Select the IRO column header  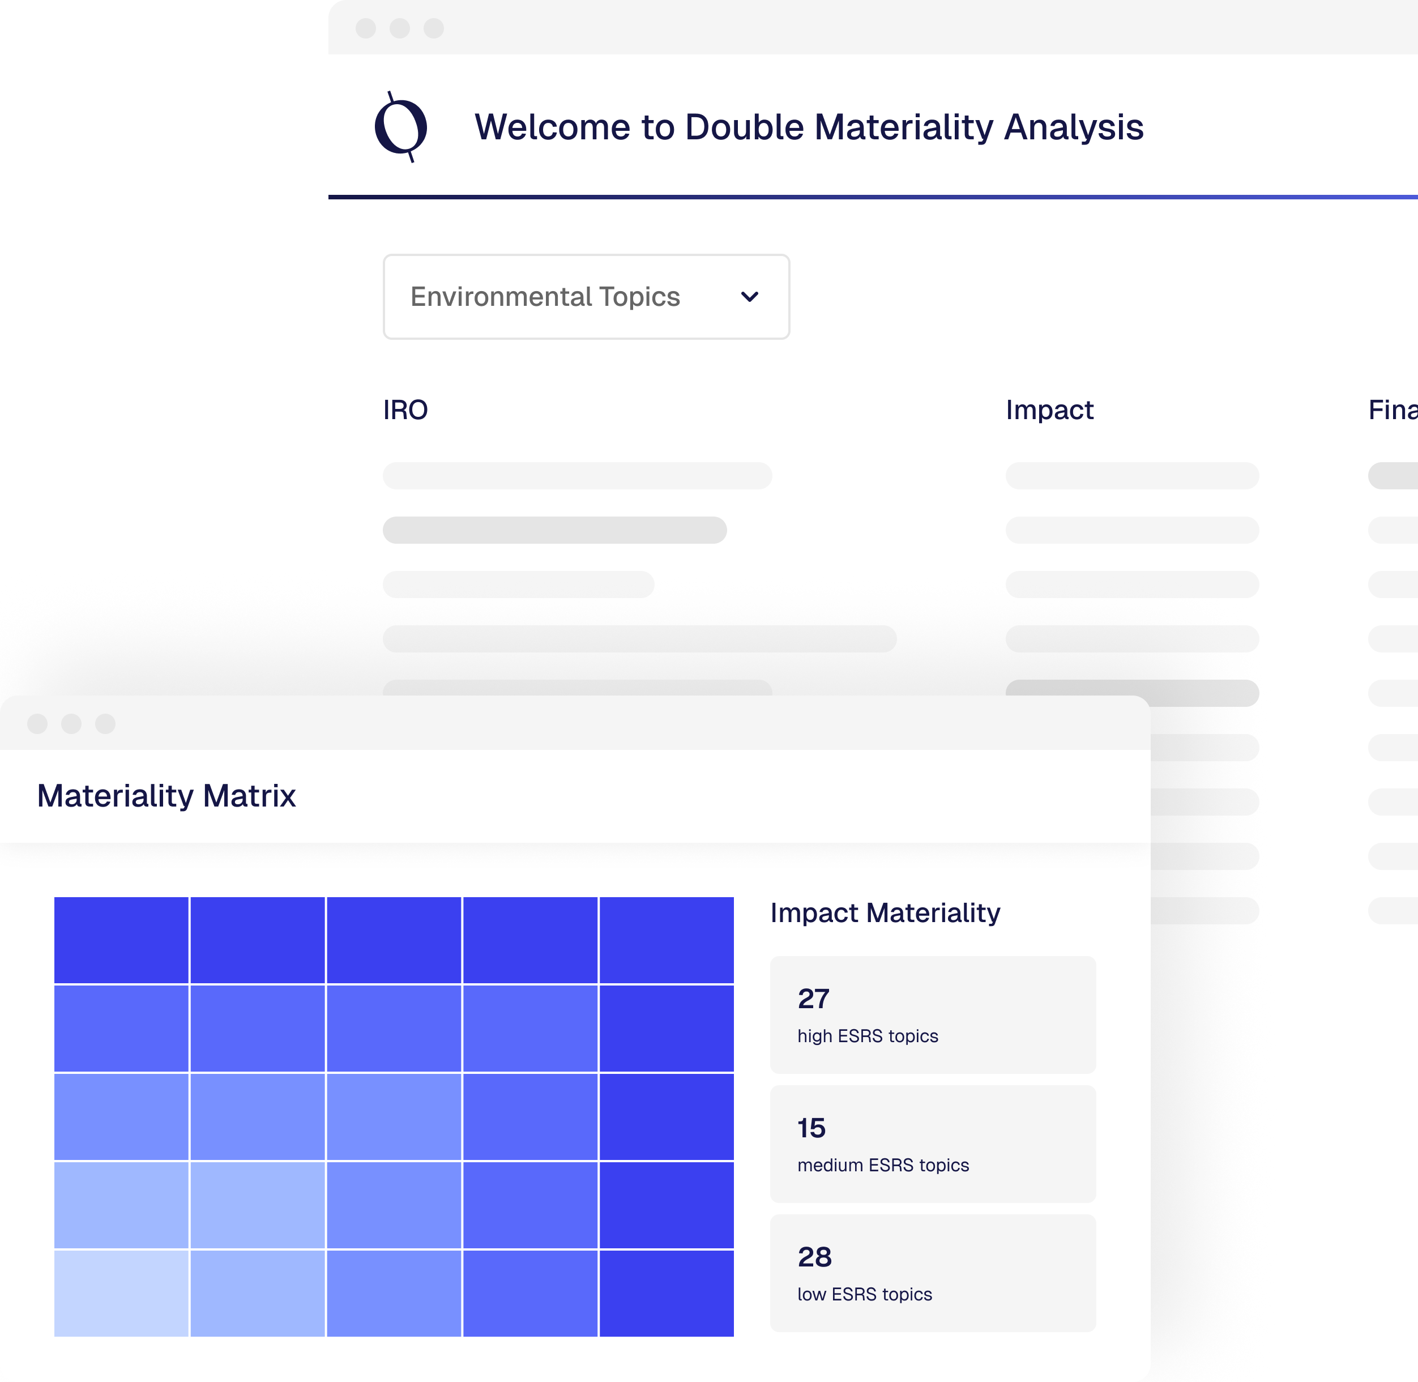pos(405,410)
